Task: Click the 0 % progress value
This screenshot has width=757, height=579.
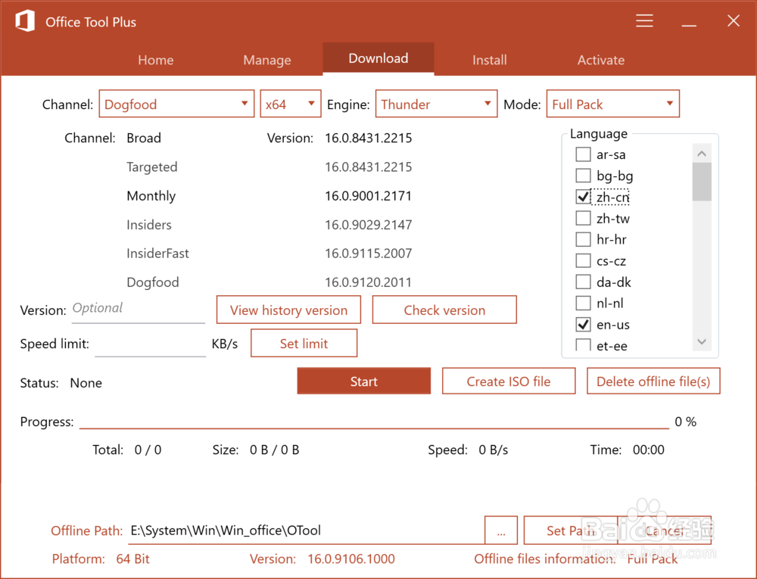Action: click(x=686, y=422)
